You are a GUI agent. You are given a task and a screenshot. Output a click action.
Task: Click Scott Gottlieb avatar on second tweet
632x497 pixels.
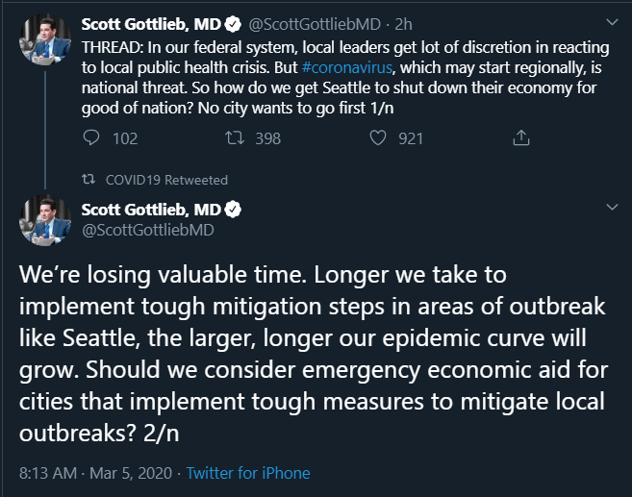tap(45, 220)
